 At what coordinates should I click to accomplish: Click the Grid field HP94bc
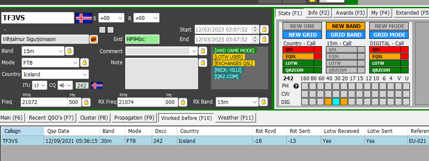[x=142, y=39]
